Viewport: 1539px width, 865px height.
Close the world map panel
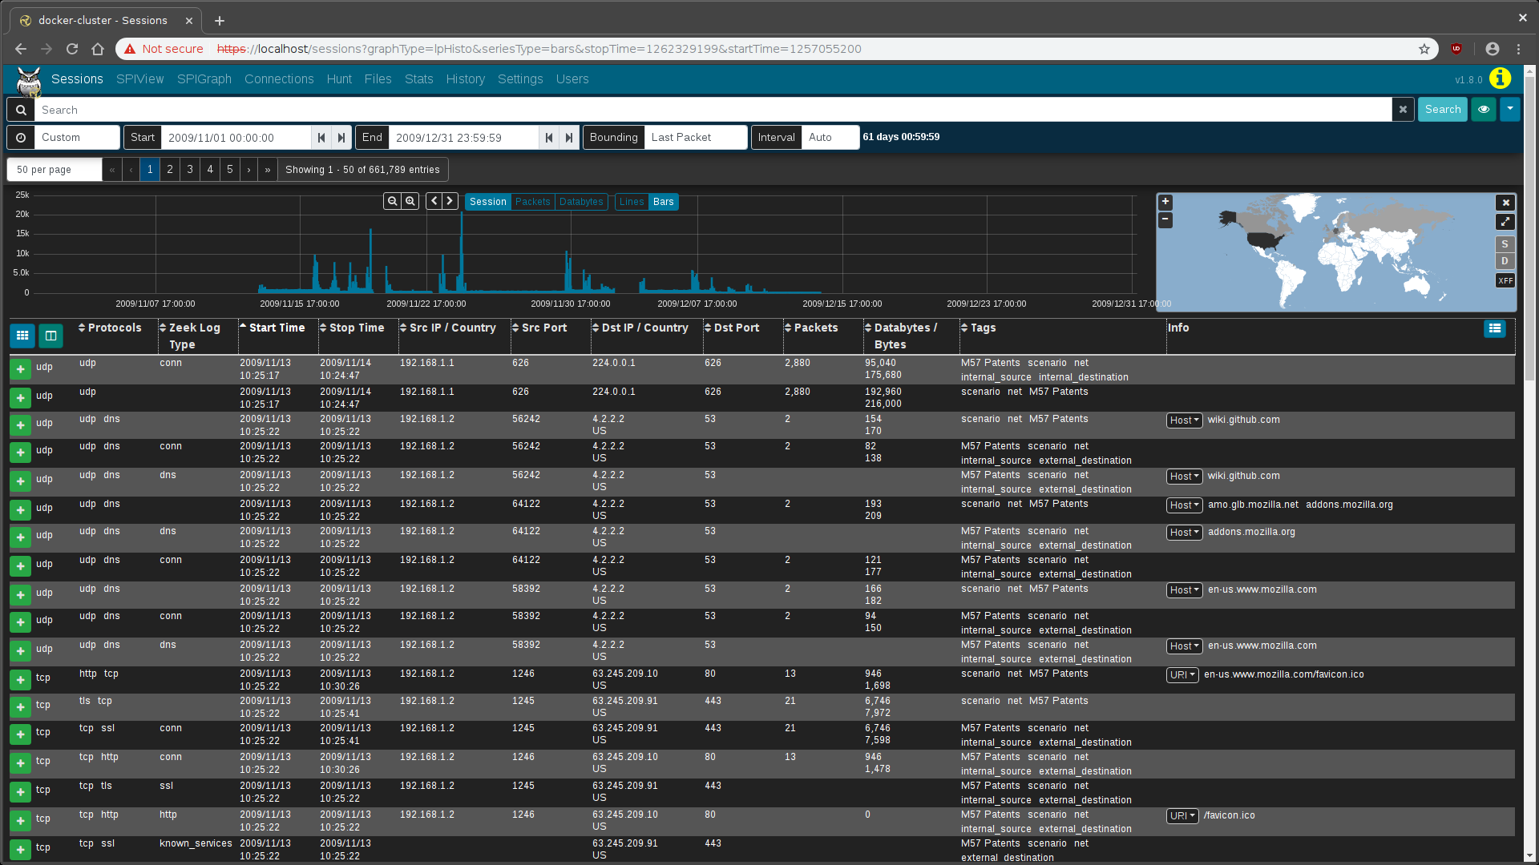pyautogui.click(x=1505, y=203)
